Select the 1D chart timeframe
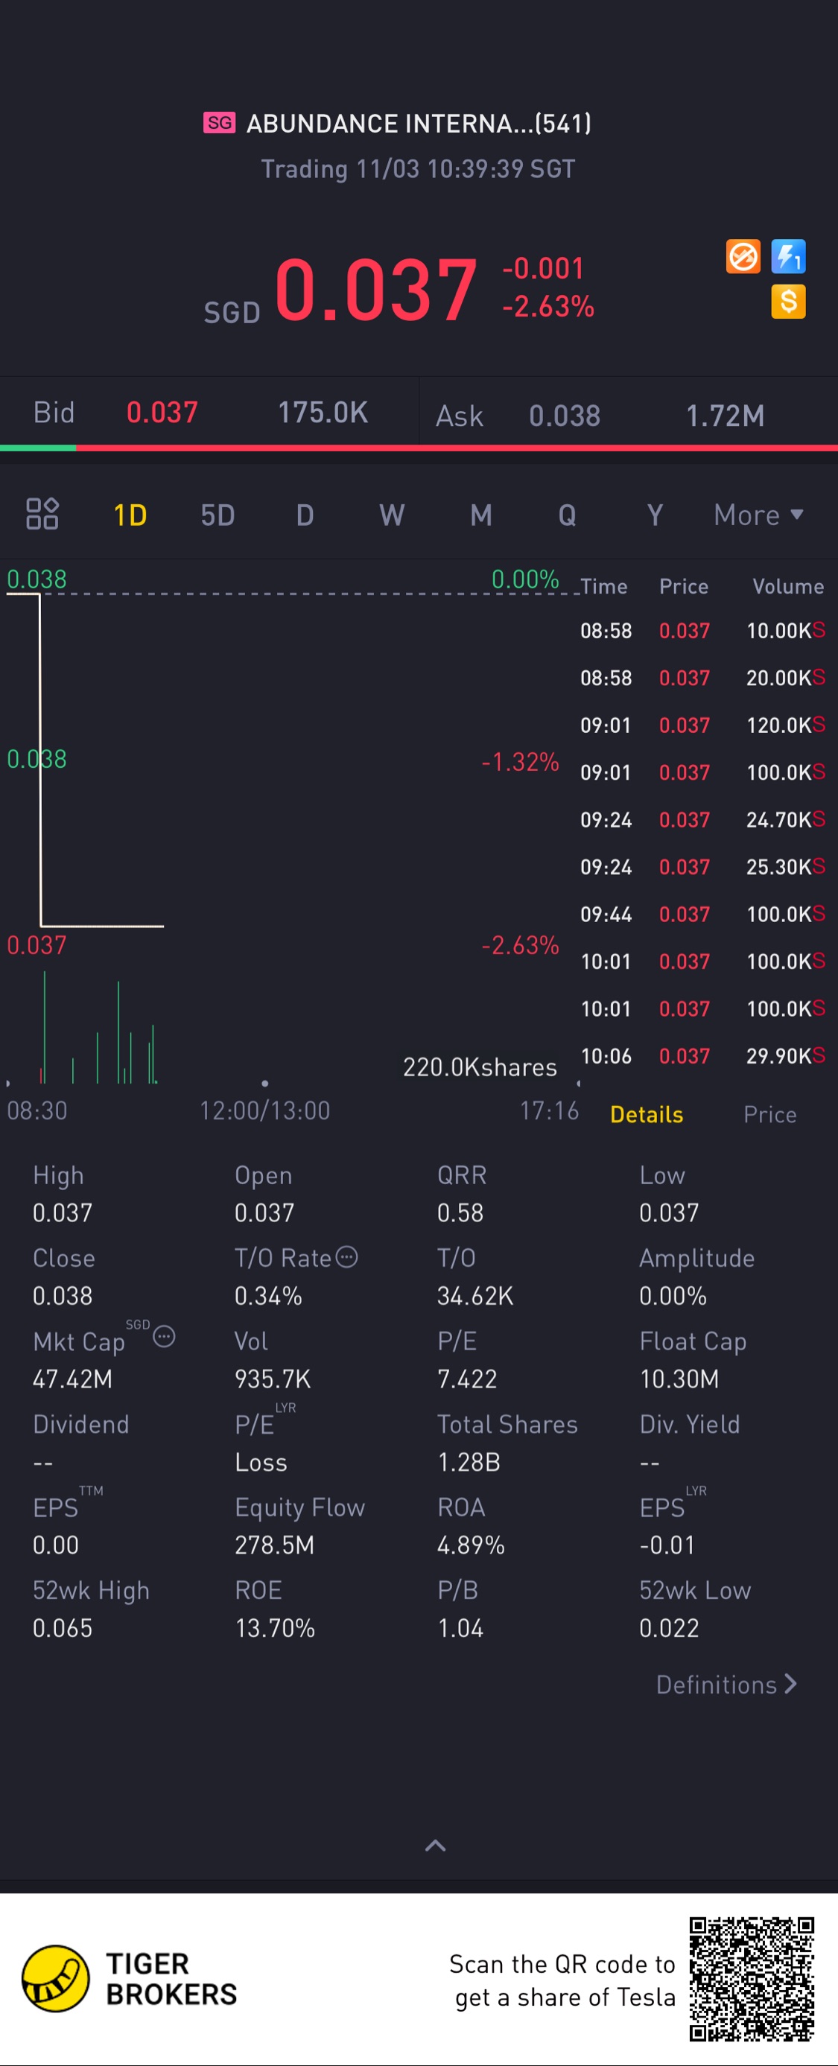838x2066 pixels. pos(130,515)
